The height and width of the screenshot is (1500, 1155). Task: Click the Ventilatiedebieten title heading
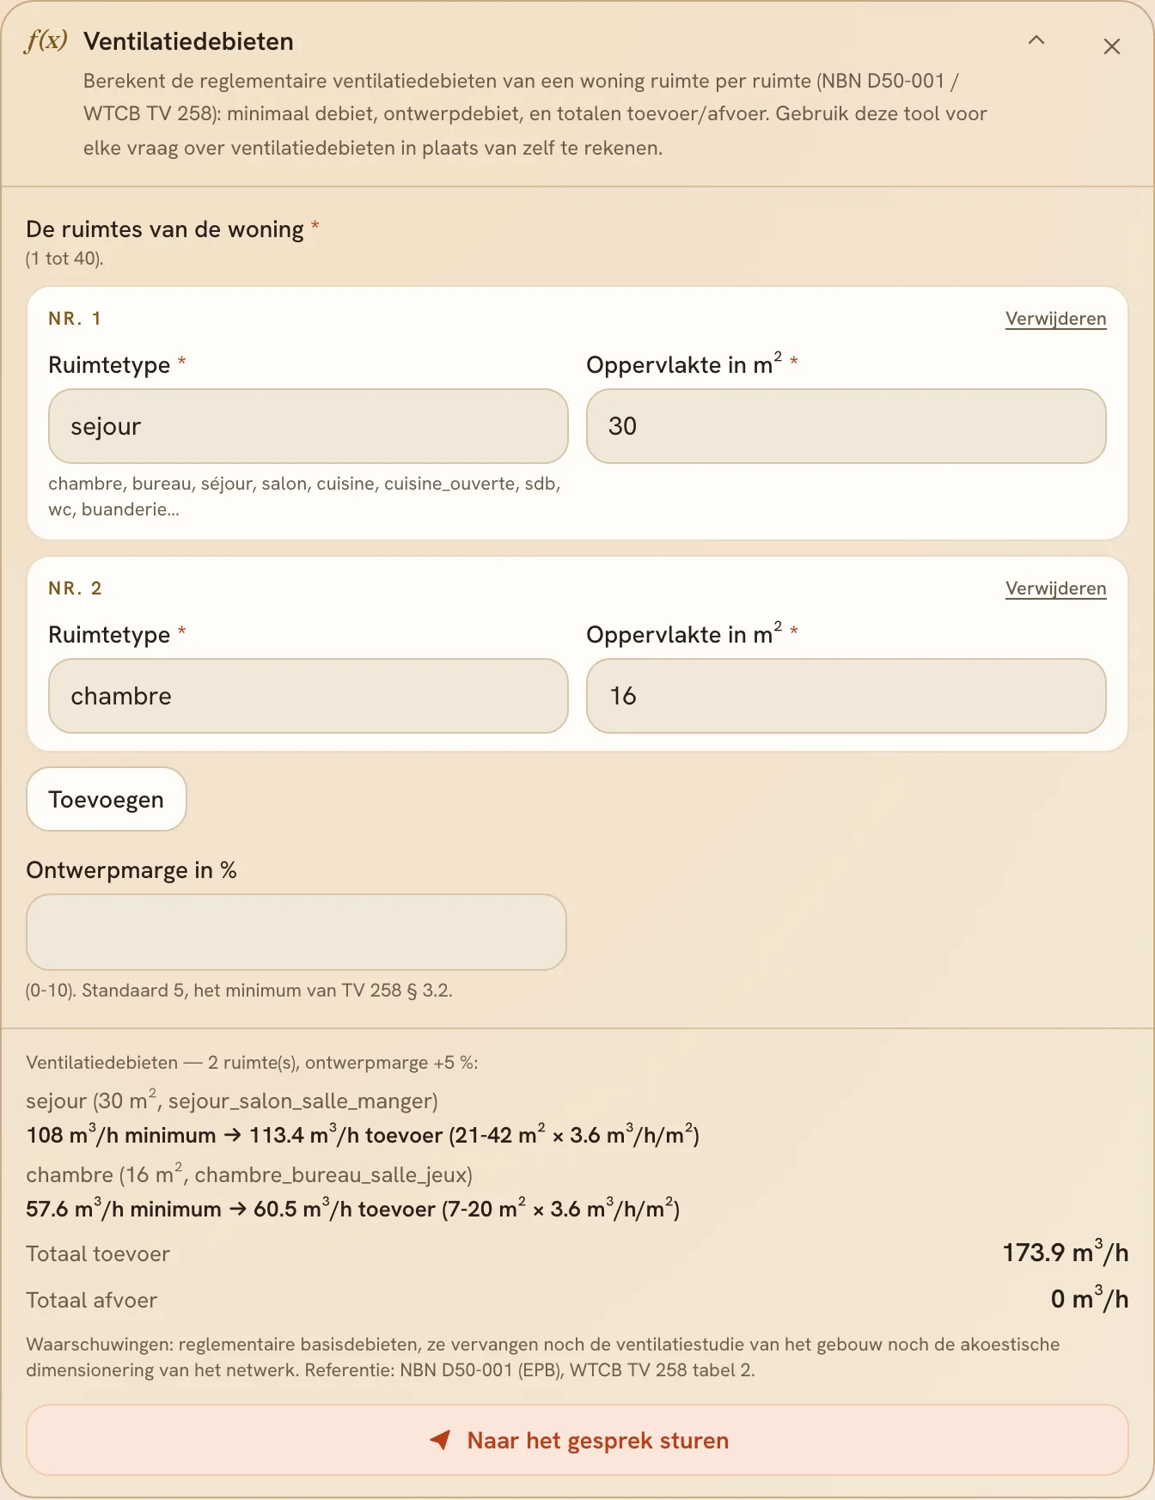coord(188,41)
